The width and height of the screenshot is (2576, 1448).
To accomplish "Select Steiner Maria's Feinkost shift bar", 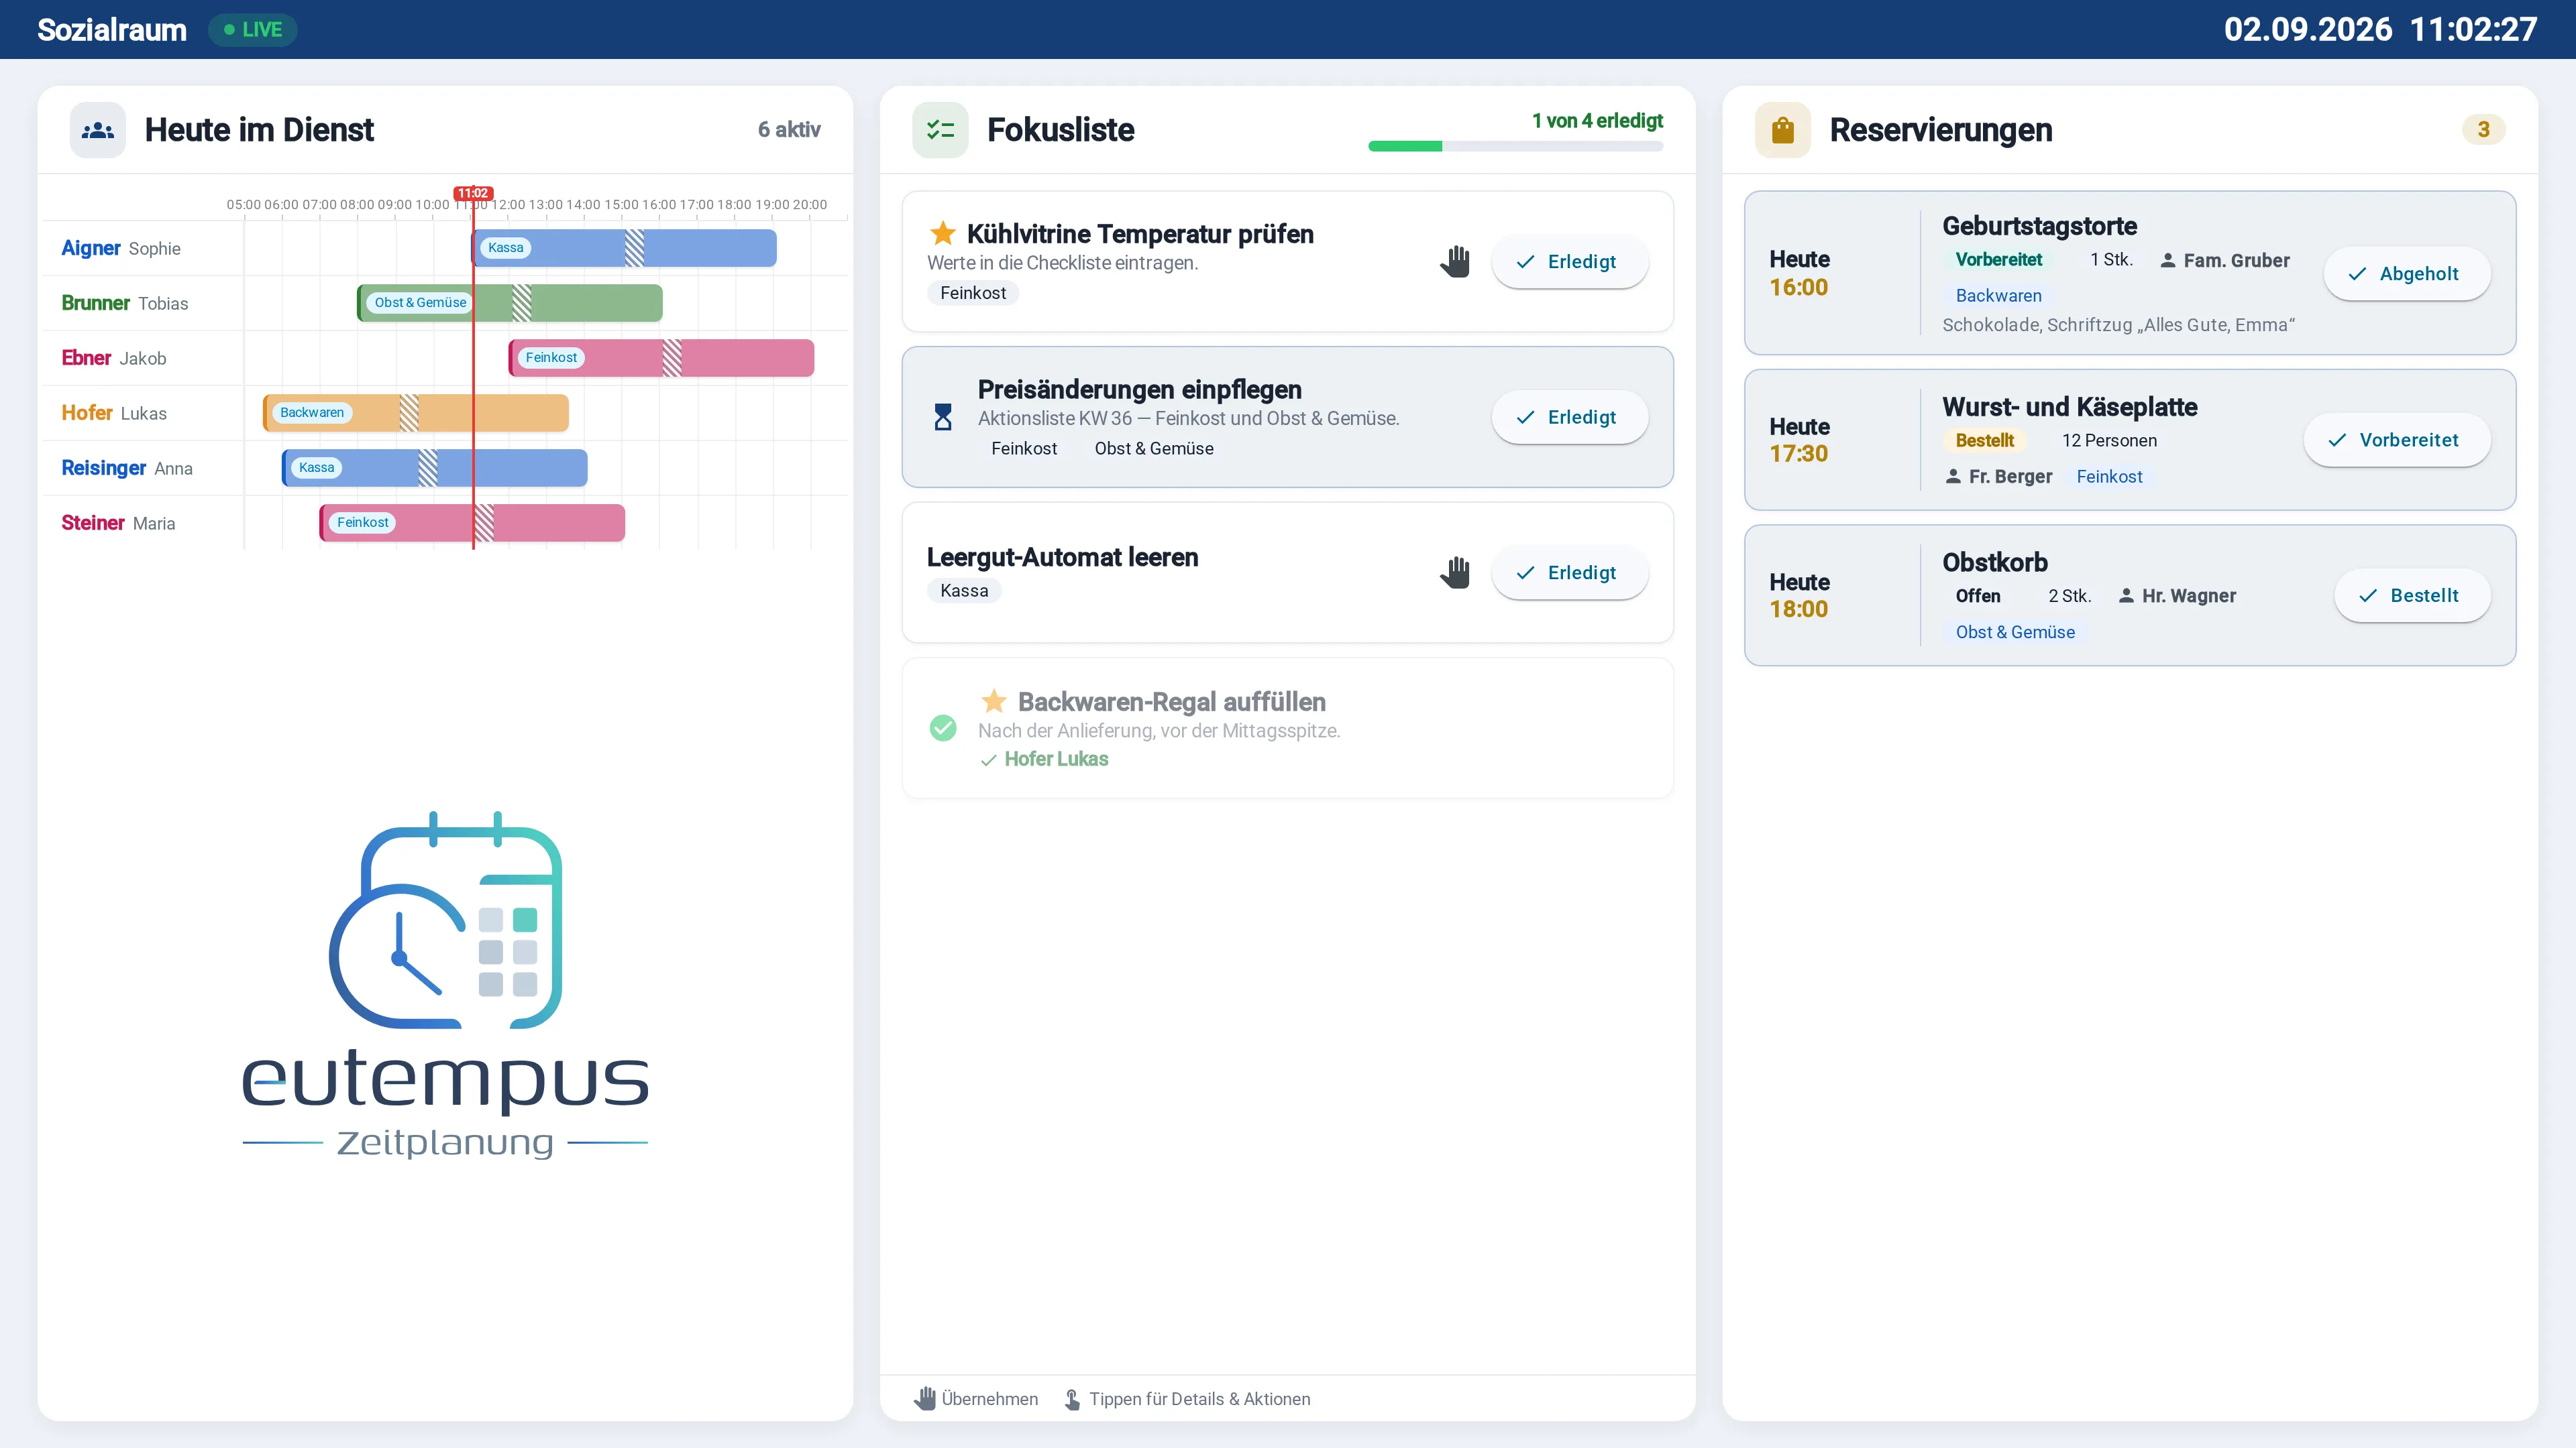I will pyautogui.click(x=472, y=523).
